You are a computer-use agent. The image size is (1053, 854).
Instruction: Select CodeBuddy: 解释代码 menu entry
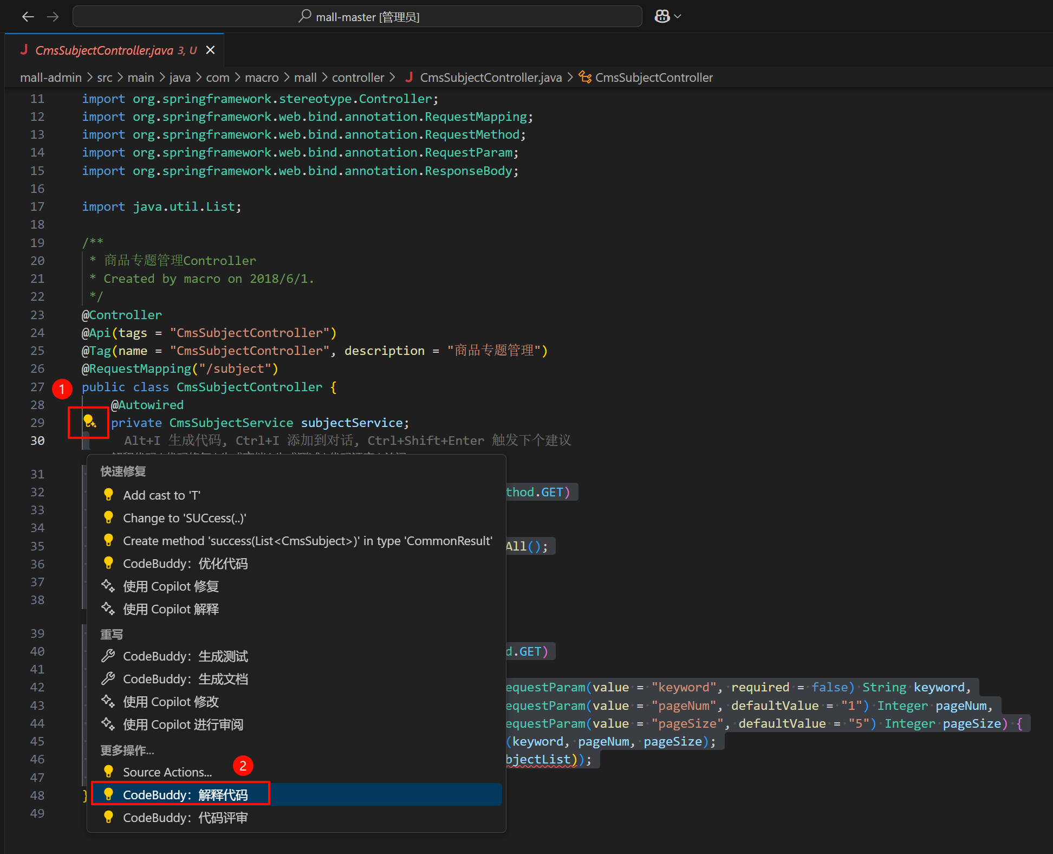(x=185, y=795)
